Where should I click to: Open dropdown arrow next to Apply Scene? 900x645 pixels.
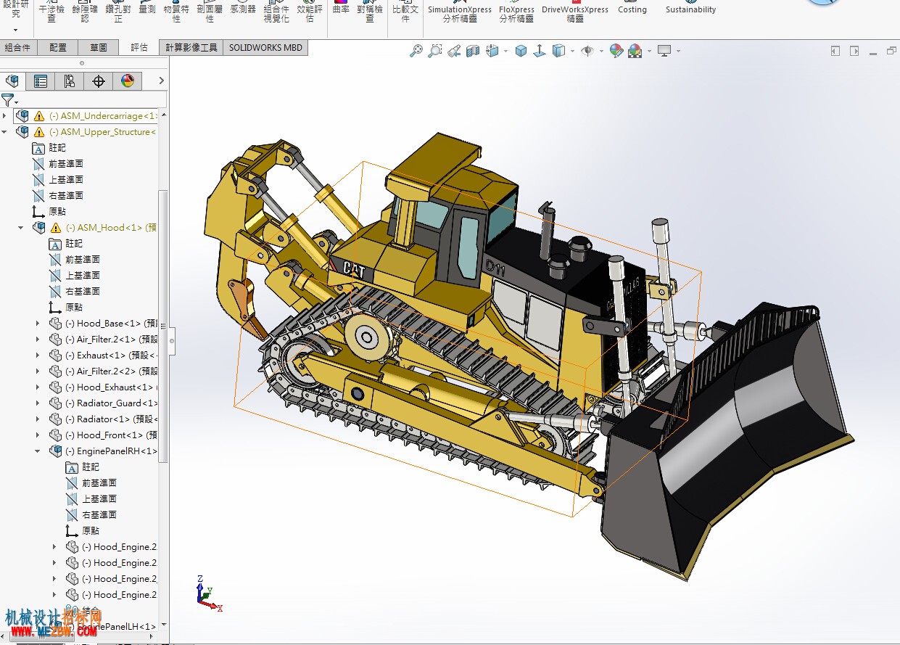(649, 52)
